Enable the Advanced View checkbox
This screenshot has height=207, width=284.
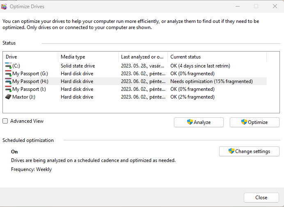5,121
